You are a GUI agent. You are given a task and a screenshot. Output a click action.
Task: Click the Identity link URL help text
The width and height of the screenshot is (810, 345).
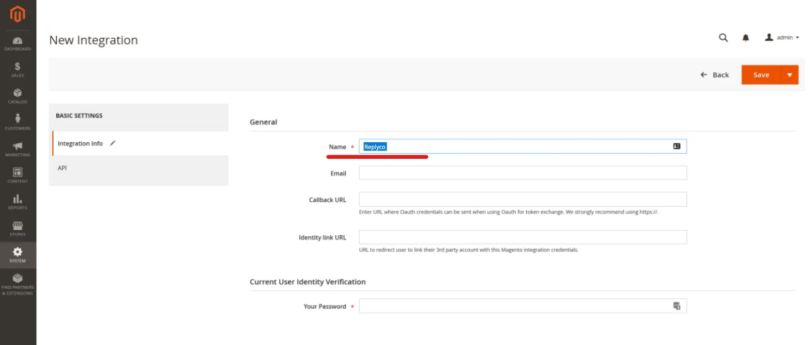[469, 250]
